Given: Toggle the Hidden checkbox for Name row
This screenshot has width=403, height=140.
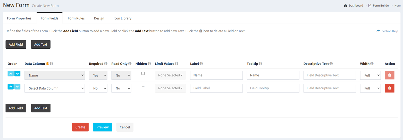Looking at the screenshot, I should point(143,73).
